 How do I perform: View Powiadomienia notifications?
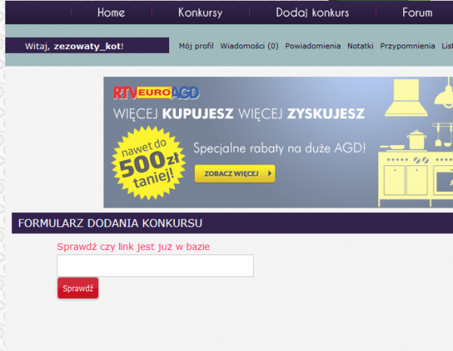pyautogui.click(x=313, y=46)
